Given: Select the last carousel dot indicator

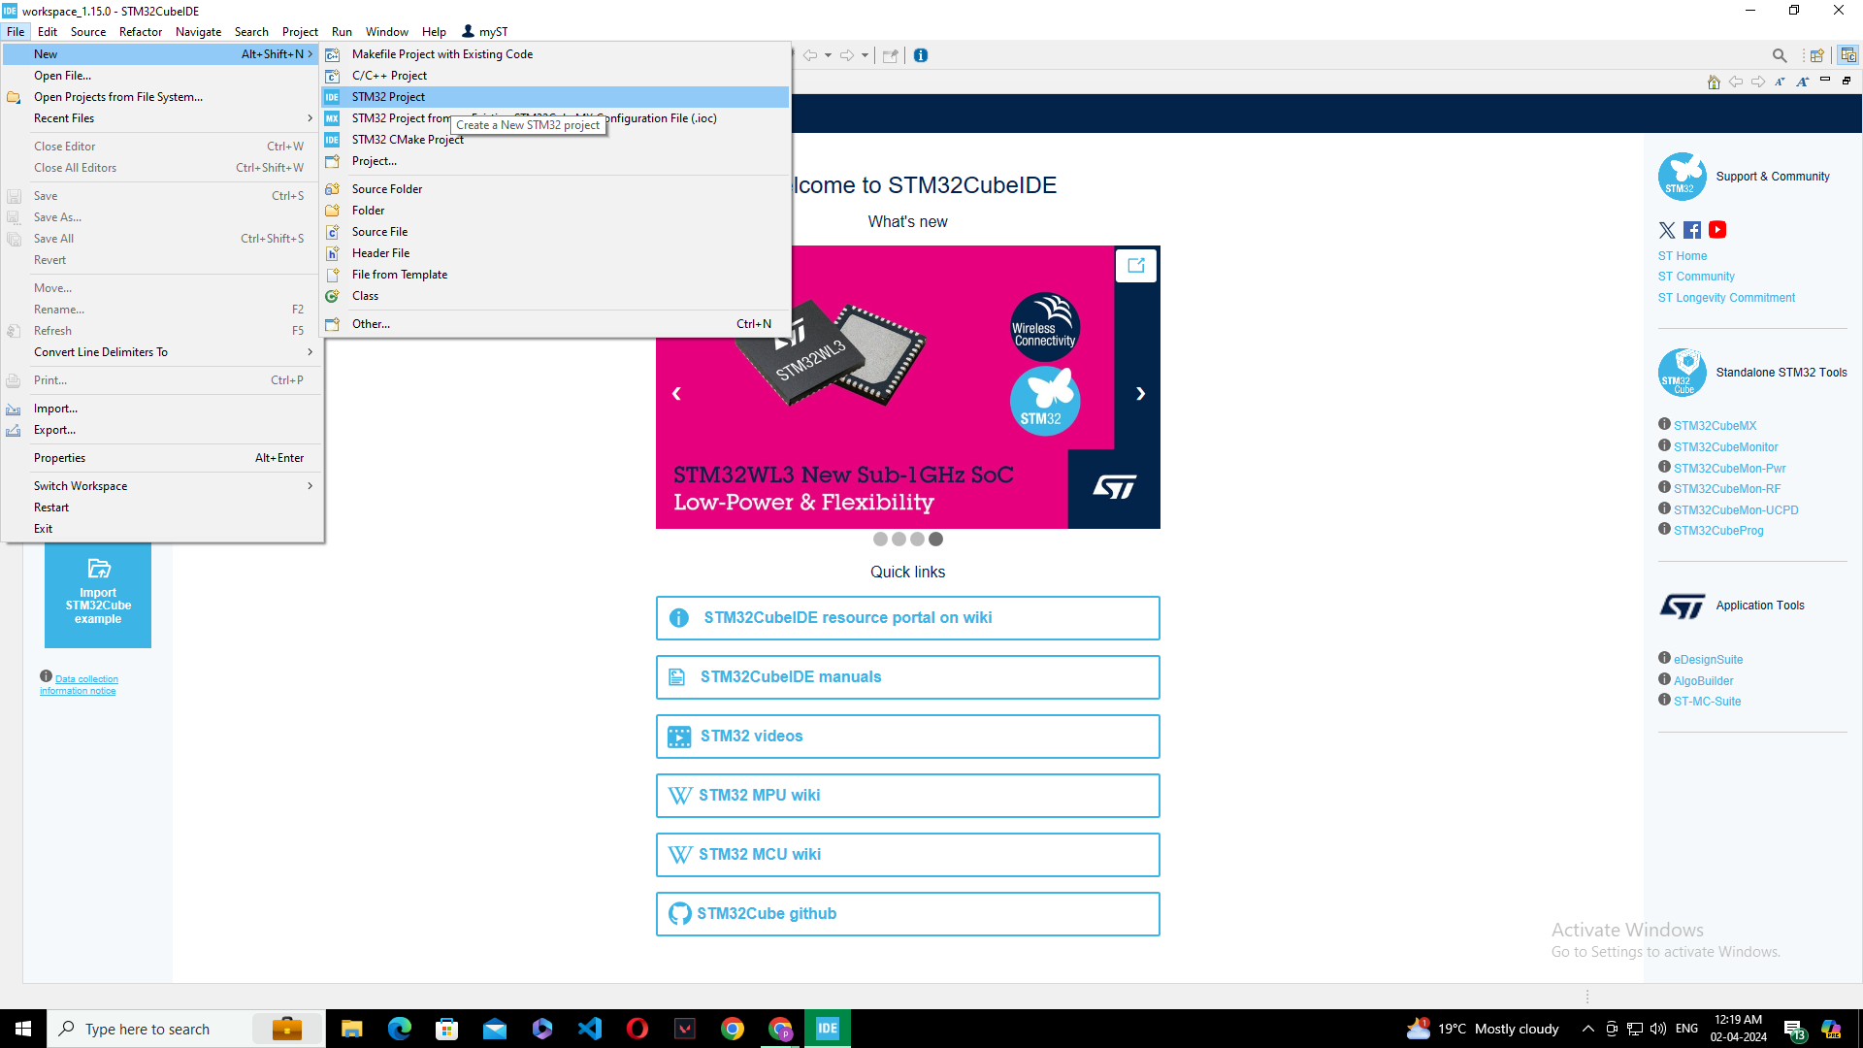Looking at the screenshot, I should [x=935, y=539].
